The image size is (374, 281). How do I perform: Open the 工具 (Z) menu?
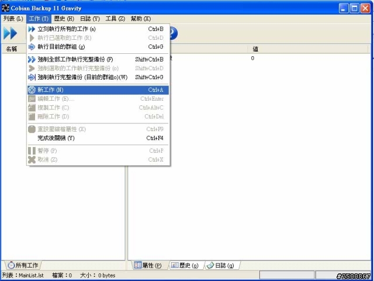click(115, 19)
